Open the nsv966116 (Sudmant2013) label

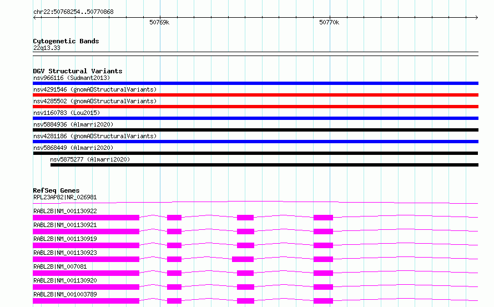pos(72,78)
